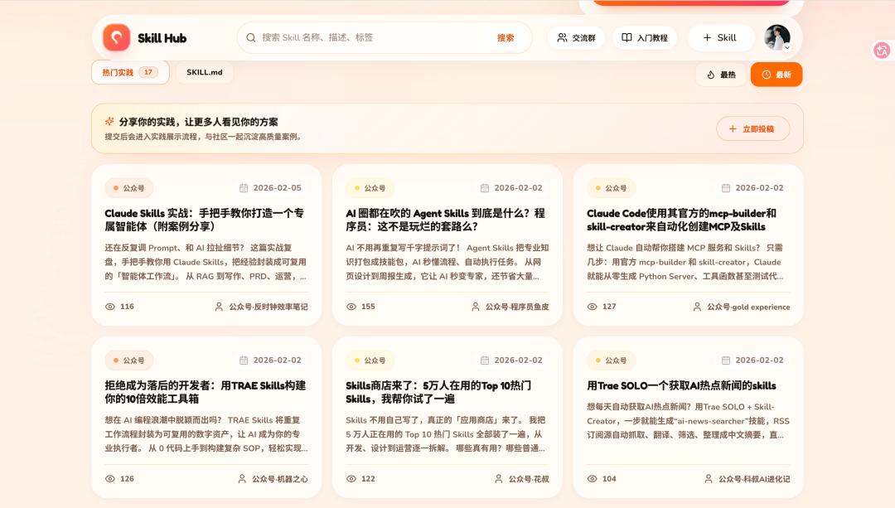Screen dimensions: 895x508
Task: Click 公众号 tag on TRAE Skills card
Action: (128, 360)
